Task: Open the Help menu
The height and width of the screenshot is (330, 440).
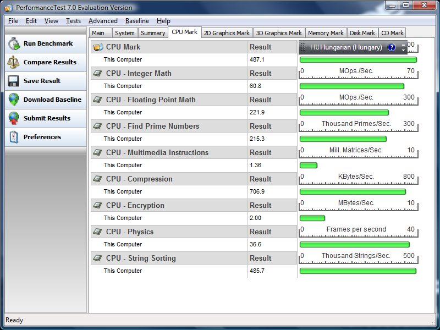Action: click(163, 21)
